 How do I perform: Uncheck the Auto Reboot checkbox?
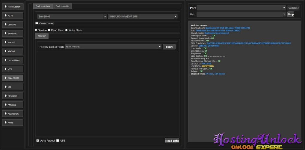tap(37, 140)
